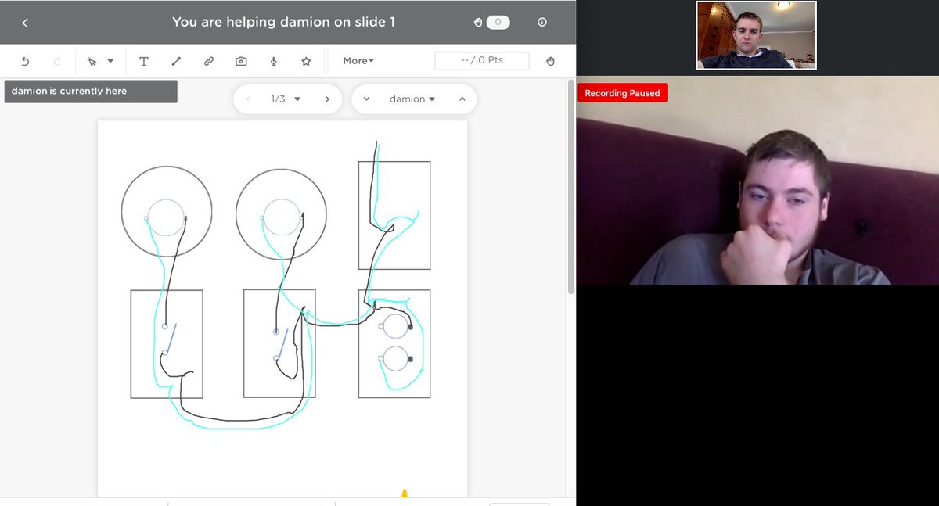Record audio with the microphone tool
This screenshot has height=506, width=939.
[x=274, y=61]
